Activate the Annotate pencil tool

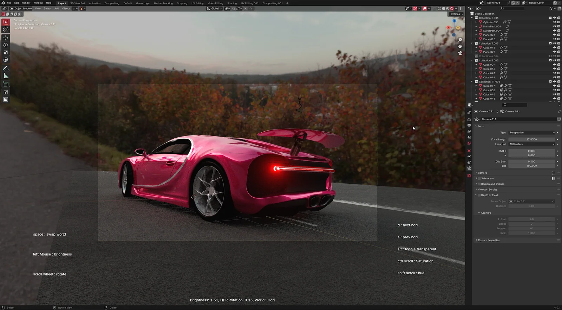(6, 68)
